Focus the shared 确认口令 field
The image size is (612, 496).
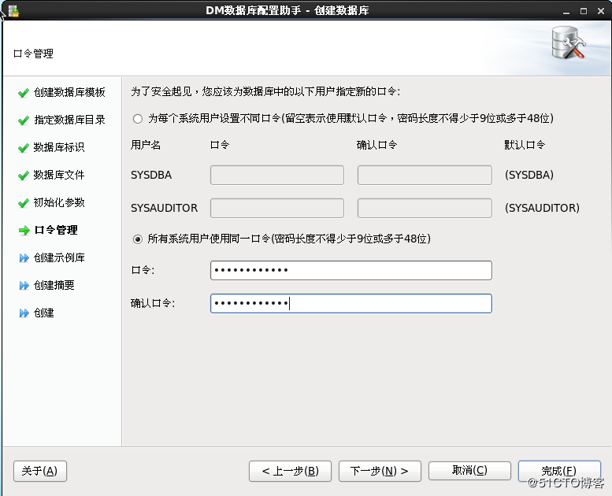(351, 304)
